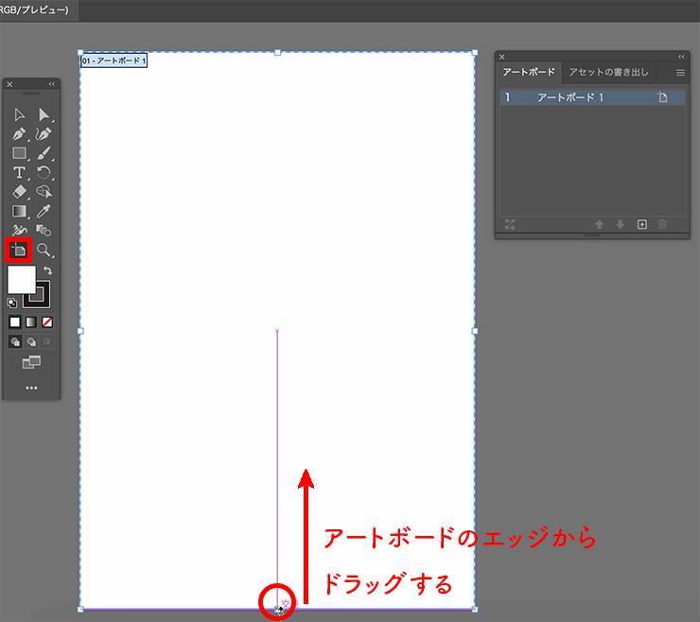The width and height of the screenshot is (700, 622).
Task: Swap fill and stroke colors
Action: (x=48, y=271)
